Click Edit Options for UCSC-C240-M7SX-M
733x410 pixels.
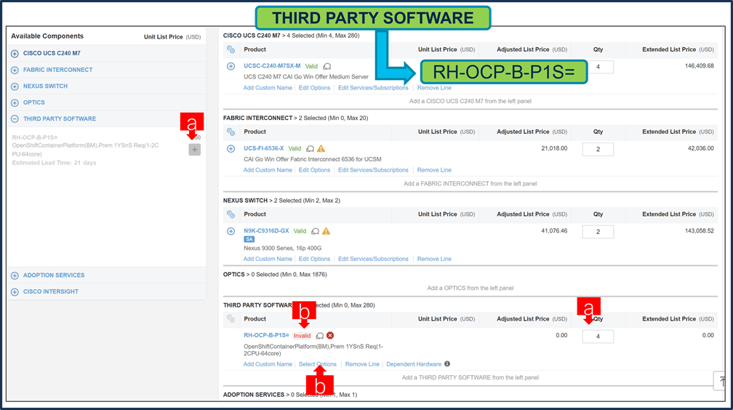pyautogui.click(x=315, y=88)
